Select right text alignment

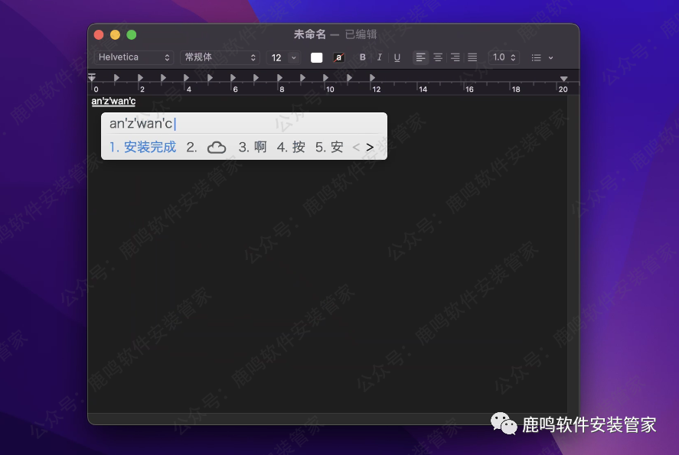(x=454, y=57)
